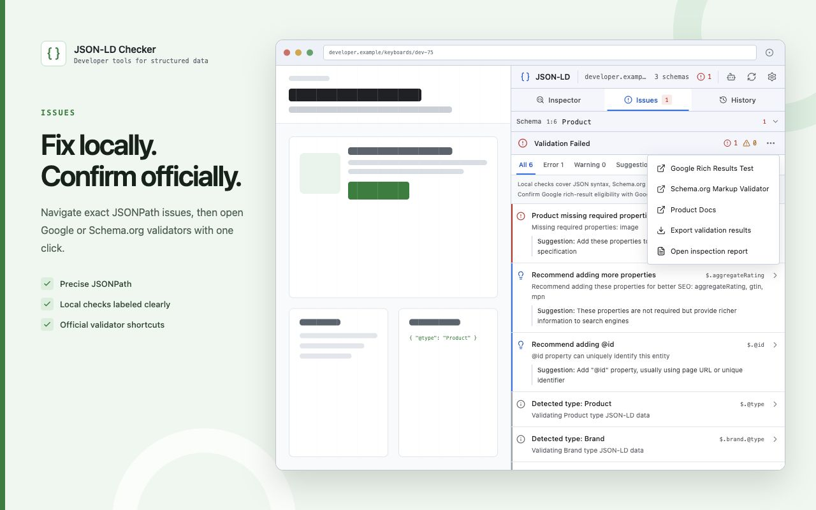Click the red error count badge in the JSON-LD toolbar
This screenshot has width=816, height=510.
pyautogui.click(x=704, y=76)
